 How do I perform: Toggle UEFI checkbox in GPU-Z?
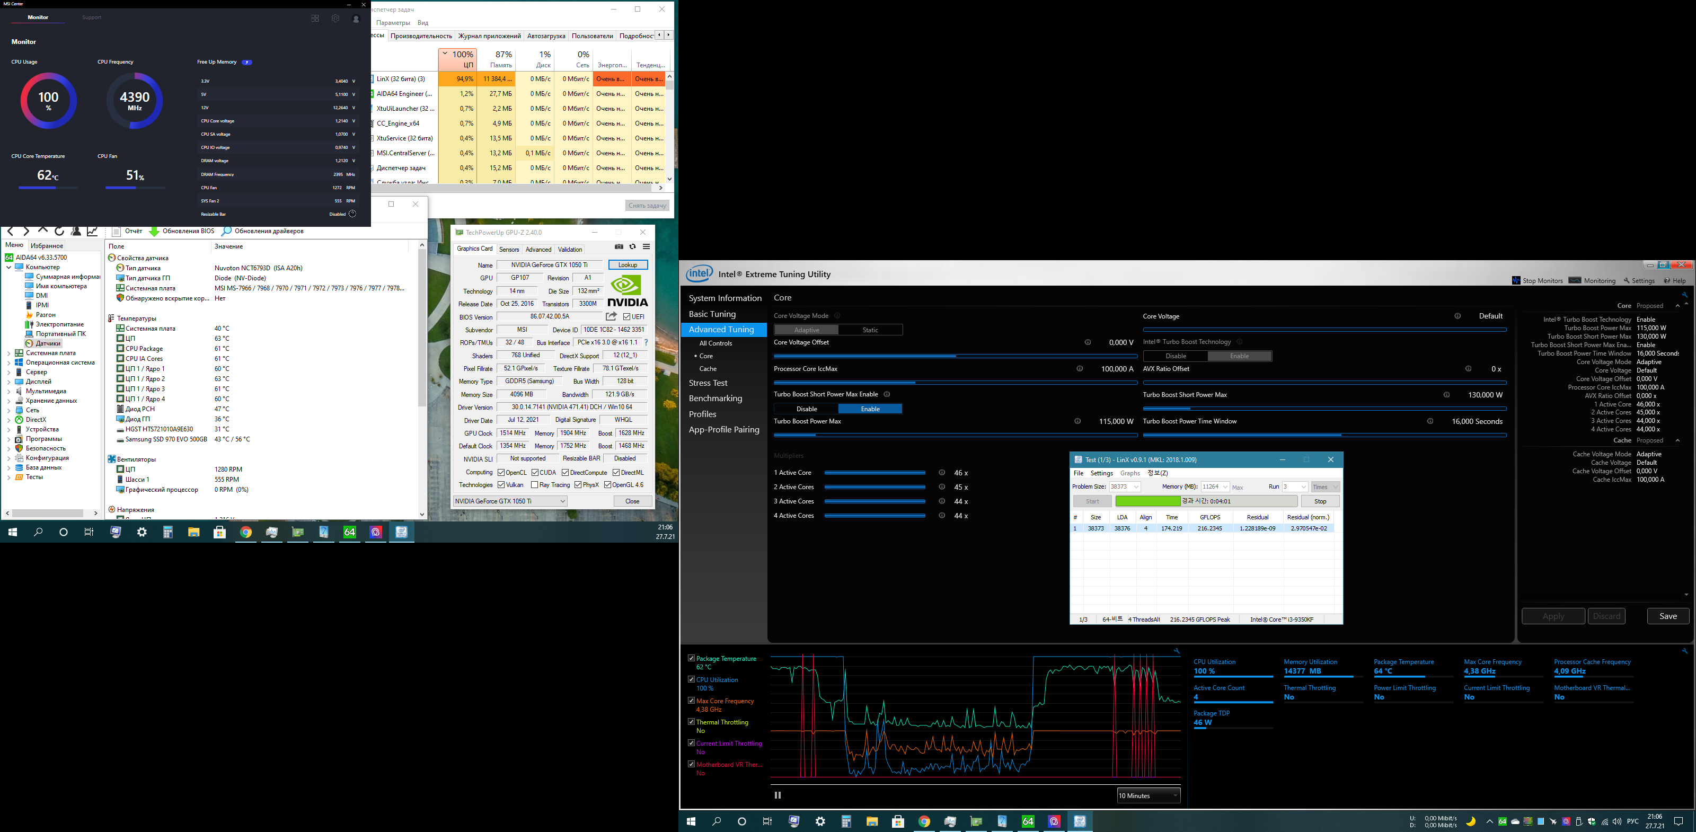tap(627, 316)
